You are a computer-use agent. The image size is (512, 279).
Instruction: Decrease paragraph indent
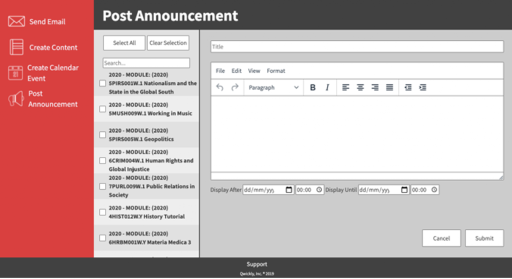(x=408, y=87)
